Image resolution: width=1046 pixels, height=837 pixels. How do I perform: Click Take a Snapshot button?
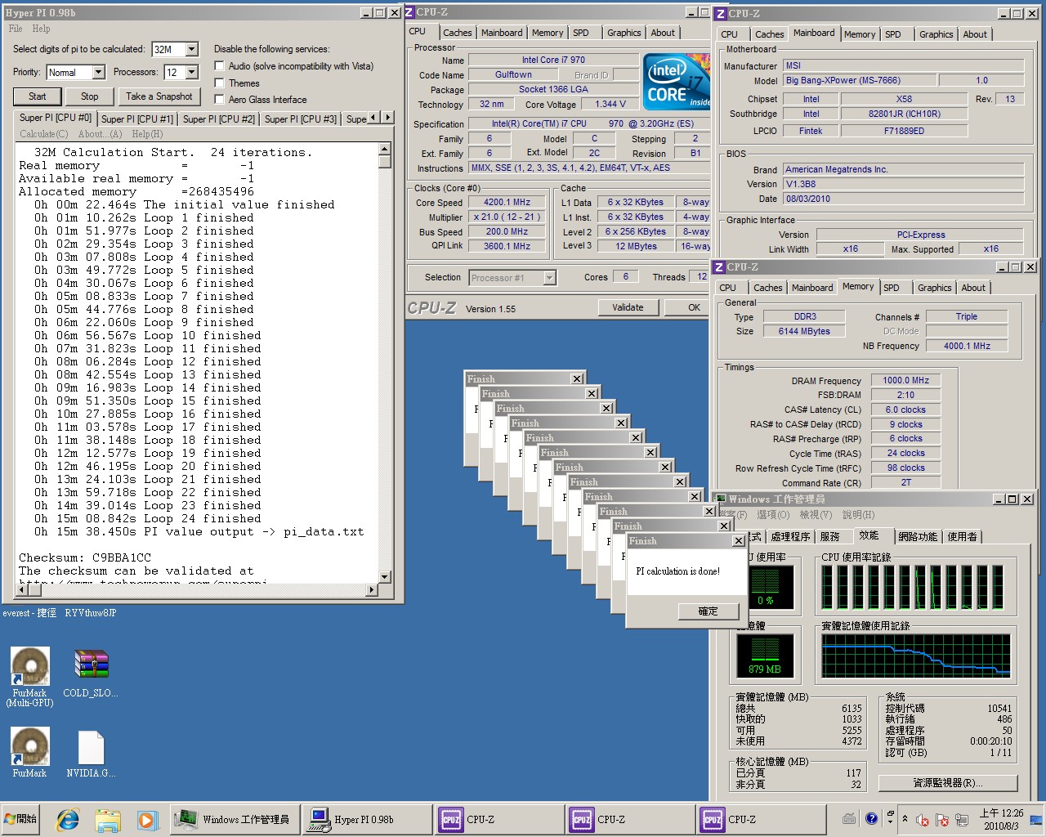[159, 96]
